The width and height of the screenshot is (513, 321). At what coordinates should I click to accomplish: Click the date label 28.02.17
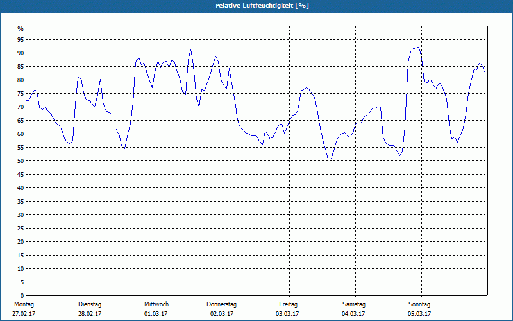[x=90, y=314]
